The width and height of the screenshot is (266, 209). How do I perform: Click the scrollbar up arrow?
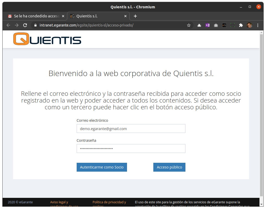[x=261, y=33]
